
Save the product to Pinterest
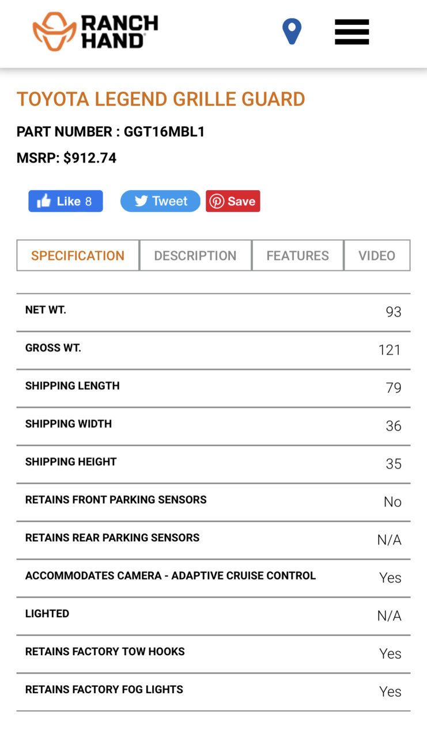click(233, 201)
